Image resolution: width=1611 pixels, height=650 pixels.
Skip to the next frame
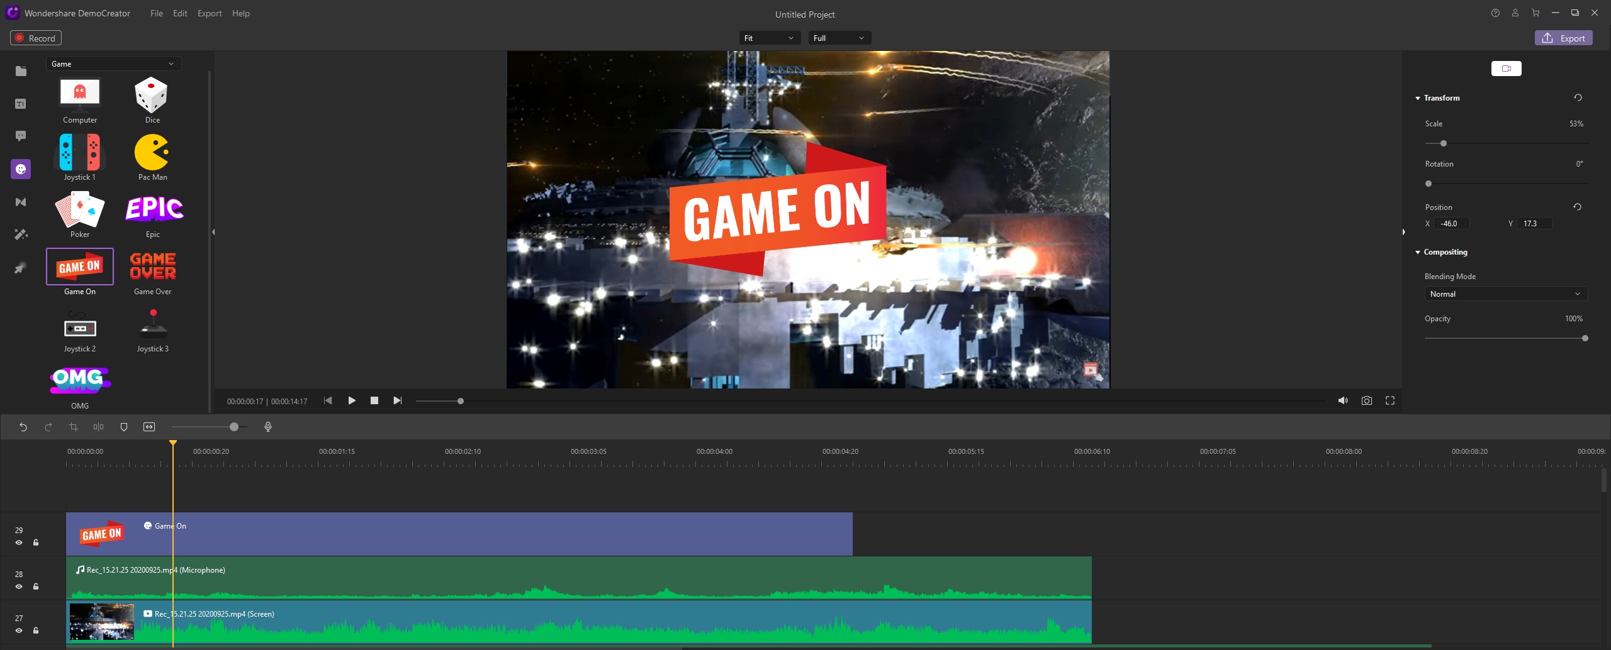point(397,400)
